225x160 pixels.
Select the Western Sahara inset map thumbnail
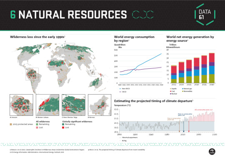click(x=47, y=105)
